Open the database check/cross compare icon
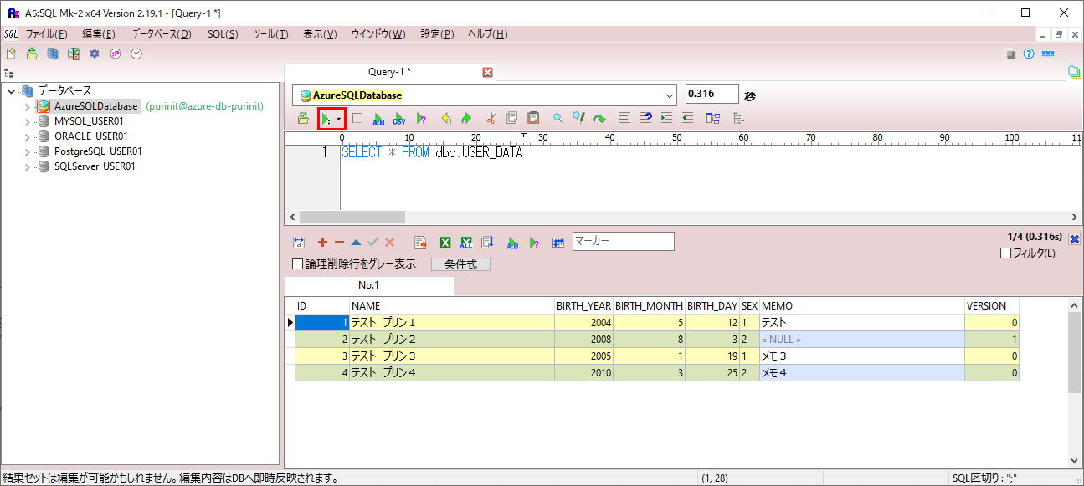 pos(74,54)
